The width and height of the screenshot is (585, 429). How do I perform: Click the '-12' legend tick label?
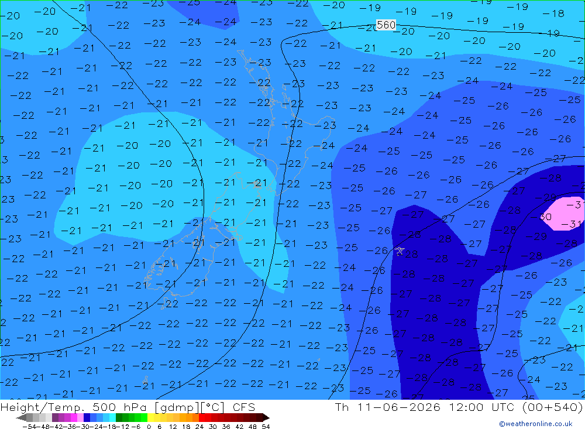pos(122,427)
